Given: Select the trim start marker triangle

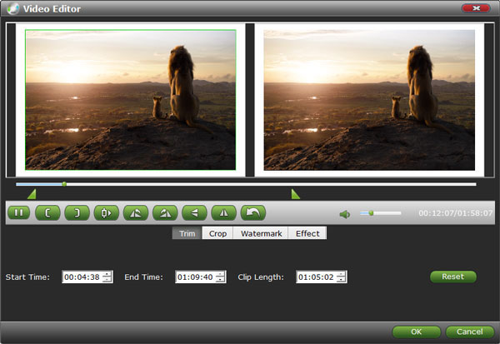Looking at the screenshot, I should (x=32, y=194).
